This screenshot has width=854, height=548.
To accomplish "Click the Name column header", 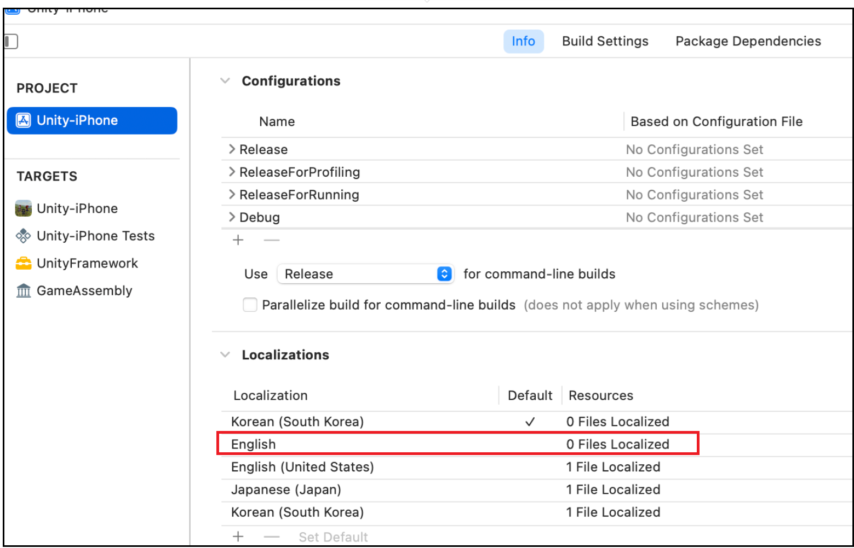I will (277, 121).
